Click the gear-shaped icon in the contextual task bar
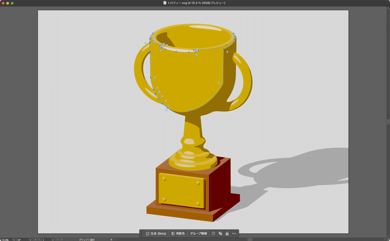This screenshot has height=241, width=390. coord(214,234)
